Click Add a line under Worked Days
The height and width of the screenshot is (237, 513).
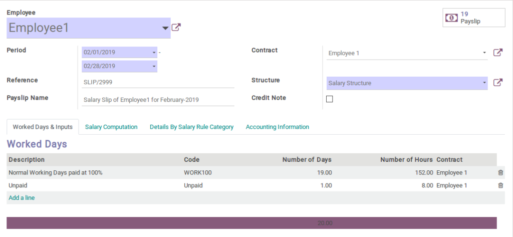point(22,198)
